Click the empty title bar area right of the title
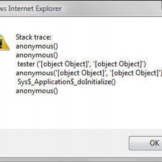This screenshot has height=162, width=162. click(x=111, y=9)
